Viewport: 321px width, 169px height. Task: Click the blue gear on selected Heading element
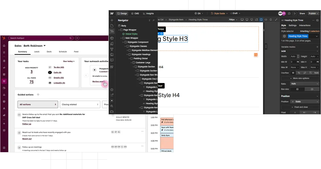pos(161,33)
